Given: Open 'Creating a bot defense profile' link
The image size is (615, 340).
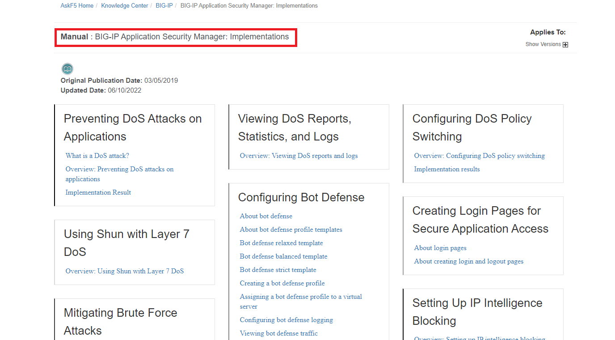Looking at the screenshot, I should 282,283.
